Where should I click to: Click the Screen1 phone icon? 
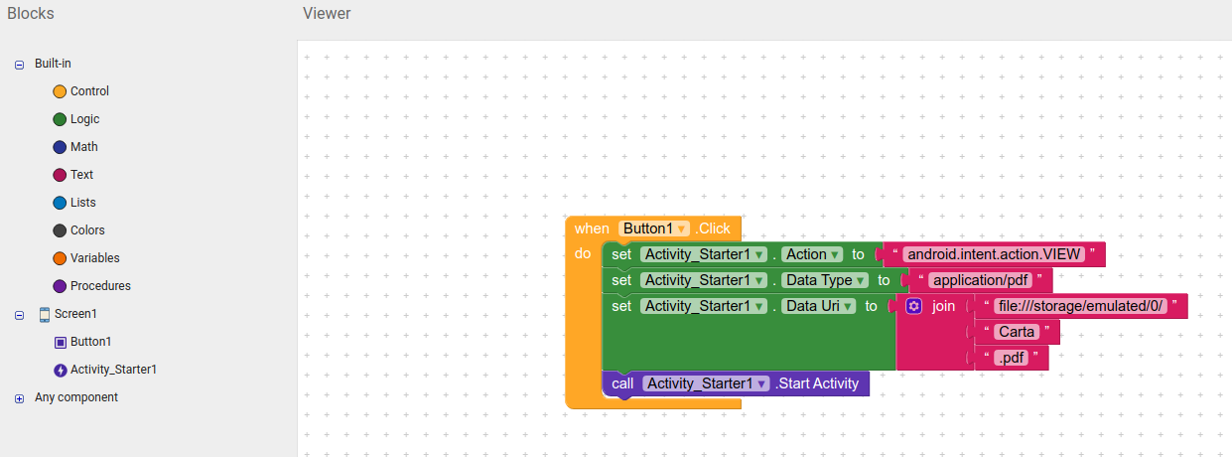click(44, 314)
